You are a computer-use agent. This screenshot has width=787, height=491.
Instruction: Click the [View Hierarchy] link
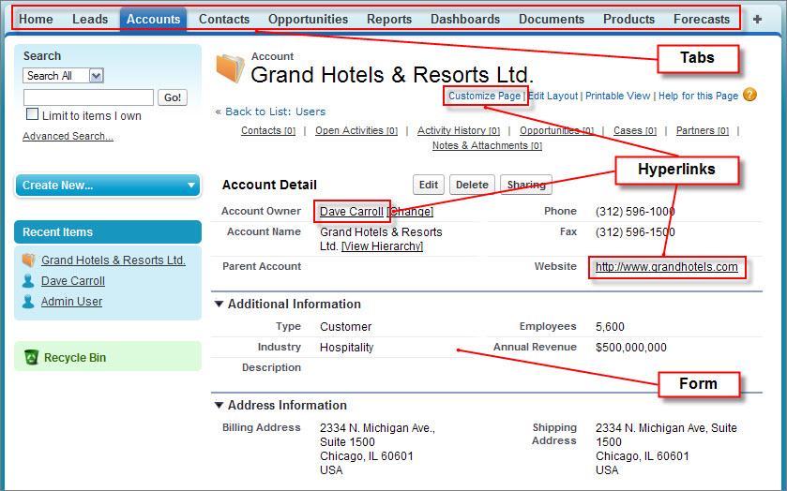(x=382, y=246)
